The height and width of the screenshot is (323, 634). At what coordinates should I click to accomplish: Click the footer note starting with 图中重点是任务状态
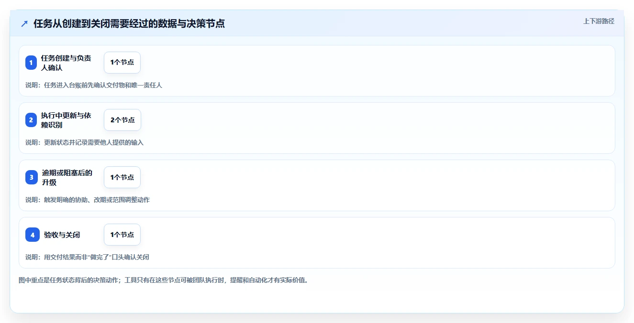tap(163, 280)
